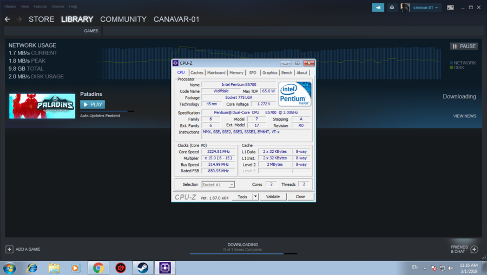Toggle the DISK graph legend

457,68
